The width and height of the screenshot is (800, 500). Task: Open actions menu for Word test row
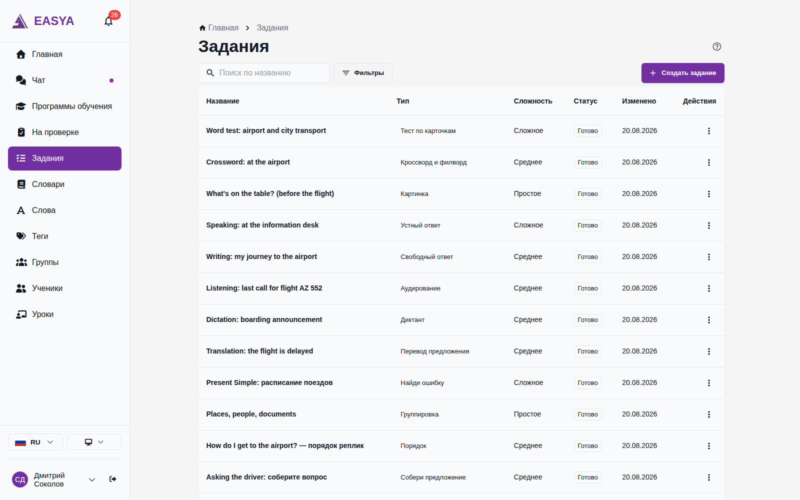708,131
